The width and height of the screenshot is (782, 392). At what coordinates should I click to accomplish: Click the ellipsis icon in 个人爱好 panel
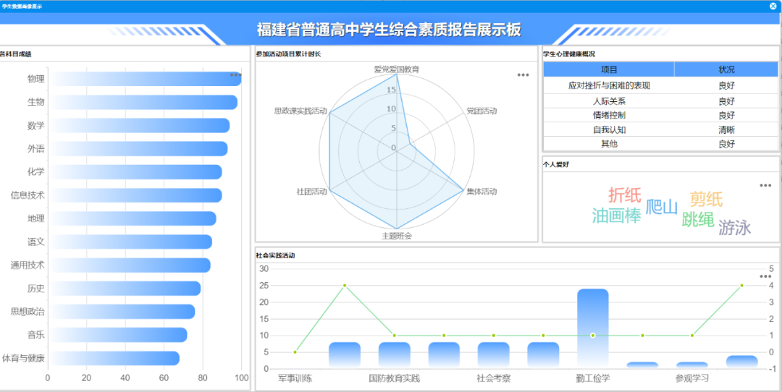tap(765, 185)
